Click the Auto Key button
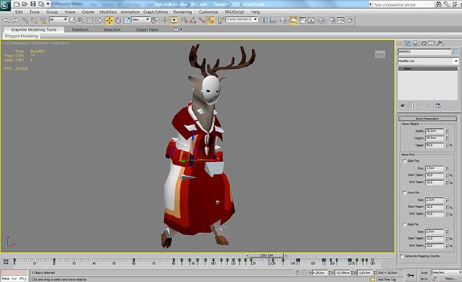Image resolution: width=462 pixels, height=282 pixels. click(424, 272)
